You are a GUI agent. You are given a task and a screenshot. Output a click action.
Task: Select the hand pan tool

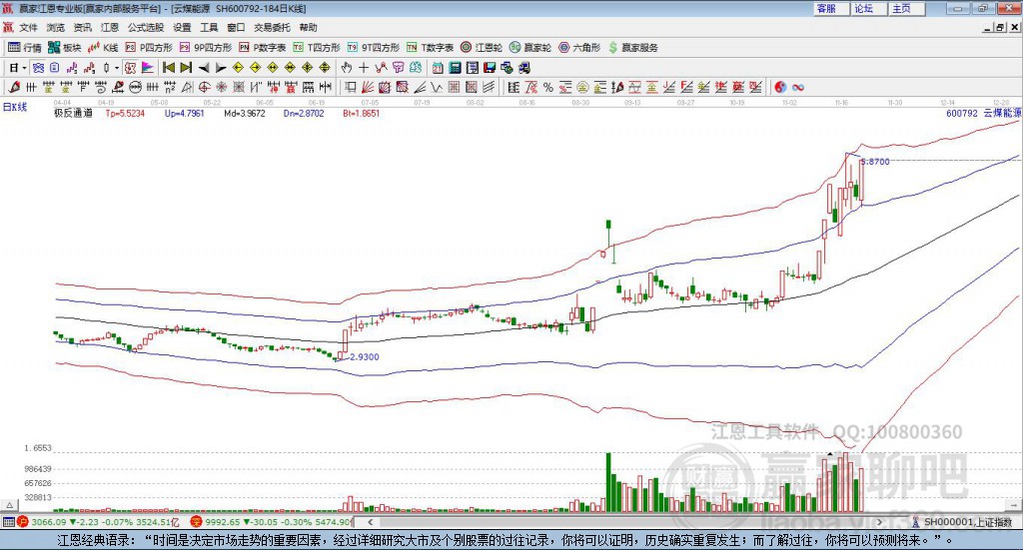click(347, 68)
